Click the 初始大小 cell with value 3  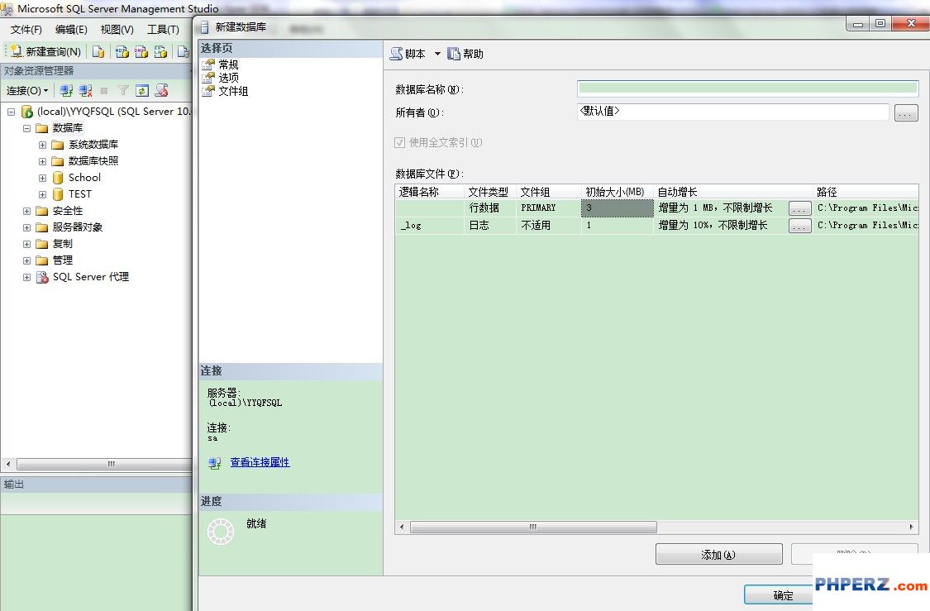click(x=617, y=208)
